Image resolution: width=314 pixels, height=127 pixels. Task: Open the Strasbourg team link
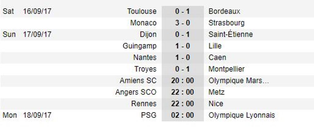click(227, 23)
